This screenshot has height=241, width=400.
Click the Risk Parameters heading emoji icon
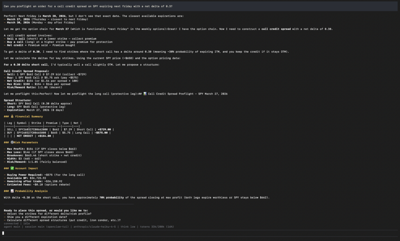click(x=13, y=143)
